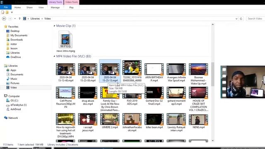
Task: Switch to the Home ribbon tab
Action: 17,7
